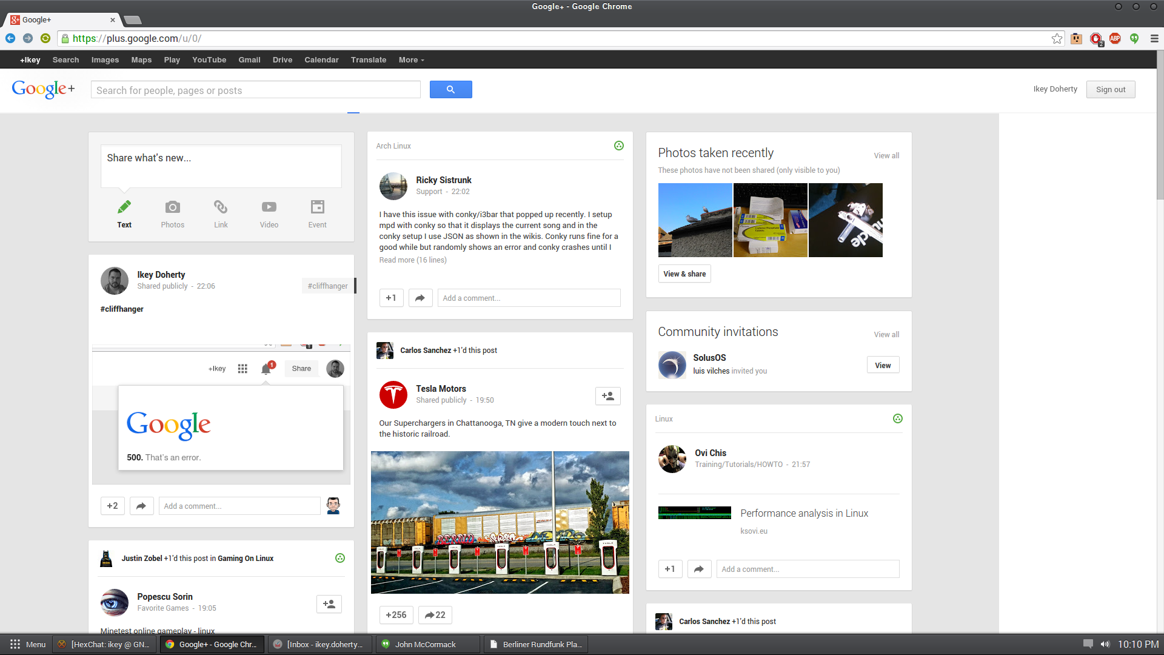This screenshot has height=655, width=1164.
Task: Open the Adblock Plus extension icon
Action: (1115, 38)
